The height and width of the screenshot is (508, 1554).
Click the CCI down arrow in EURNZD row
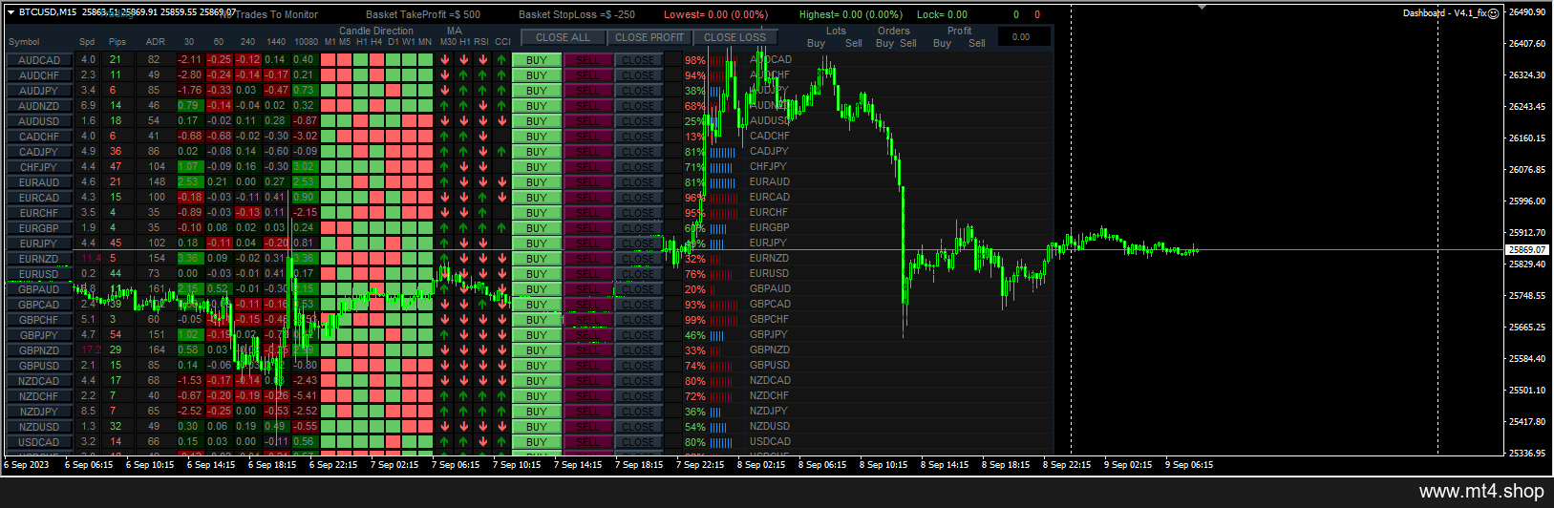501,259
